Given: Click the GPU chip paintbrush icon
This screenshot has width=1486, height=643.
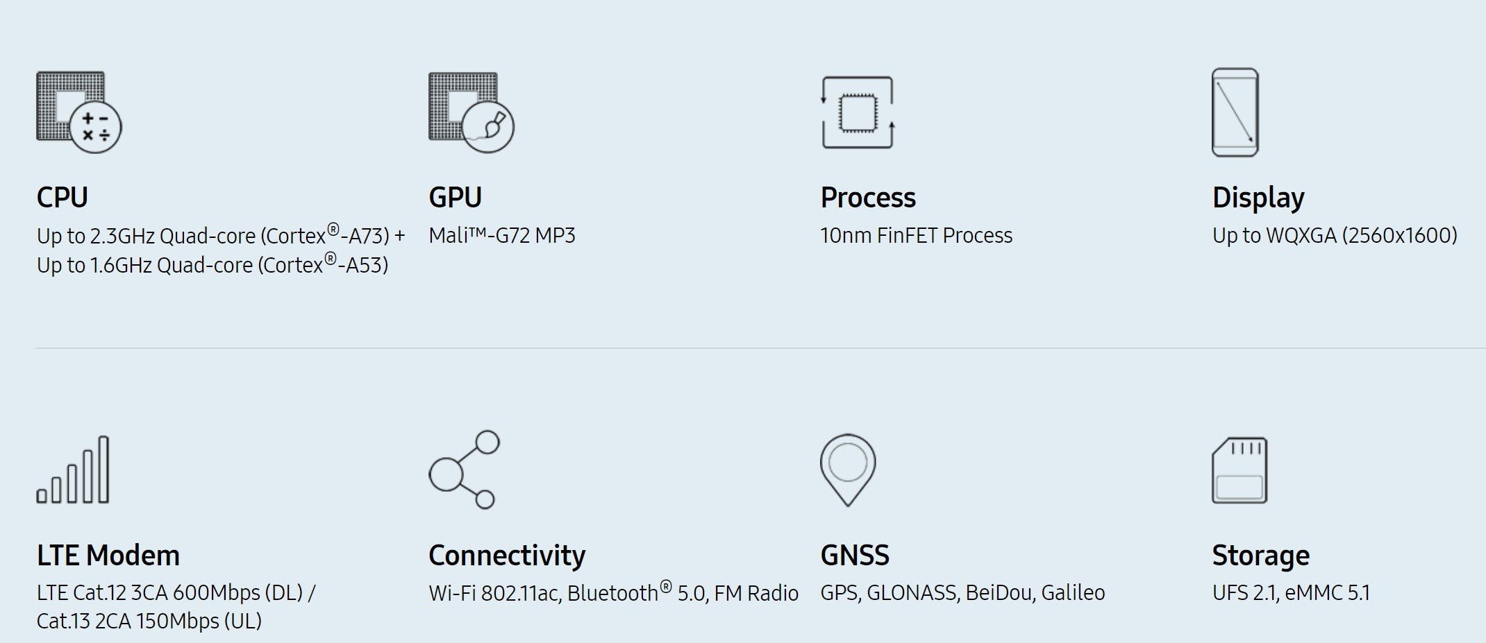Looking at the screenshot, I should coord(471,112).
